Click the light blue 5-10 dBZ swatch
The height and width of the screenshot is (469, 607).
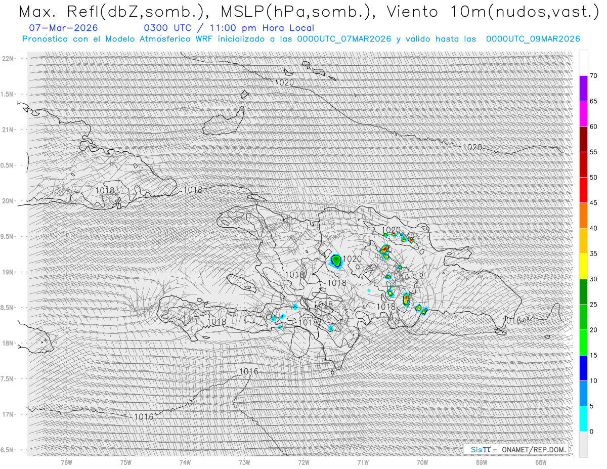(x=583, y=393)
